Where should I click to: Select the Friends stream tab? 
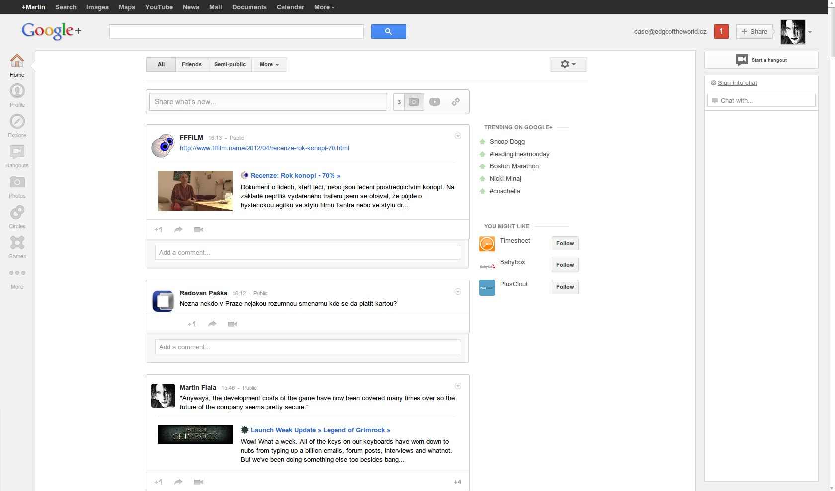click(192, 64)
